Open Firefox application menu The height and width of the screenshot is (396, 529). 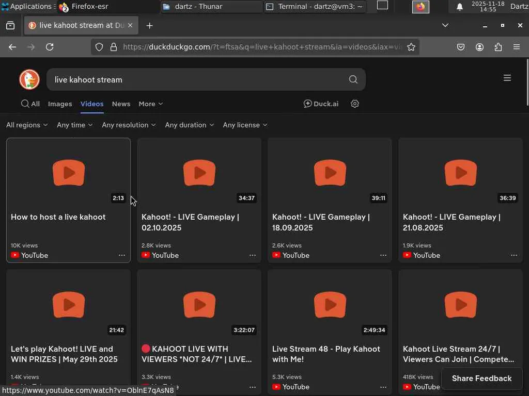pyautogui.click(x=517, y=47)
